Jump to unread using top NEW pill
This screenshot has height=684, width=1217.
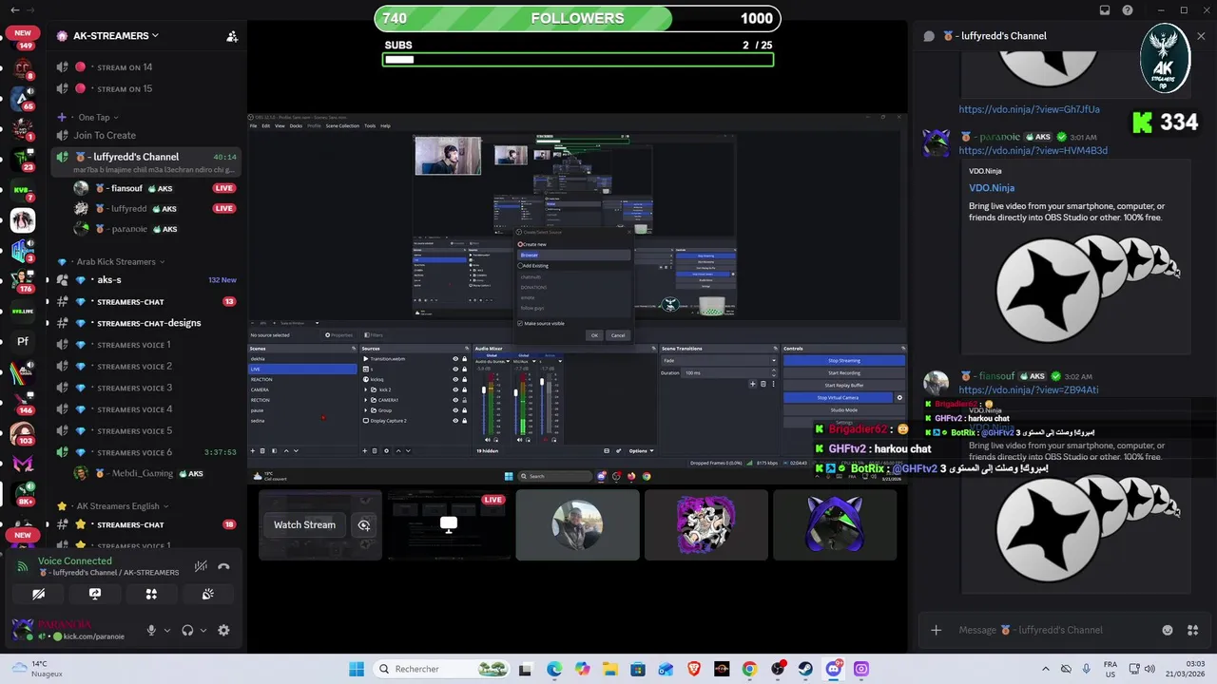23,33
